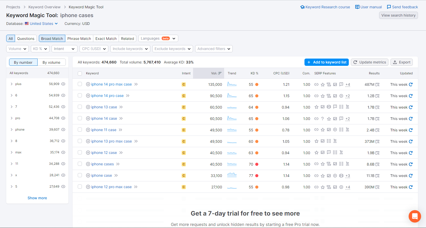Click Update metrics button
This screenshot has height=228, width=426.
click(x=370, y=62)
